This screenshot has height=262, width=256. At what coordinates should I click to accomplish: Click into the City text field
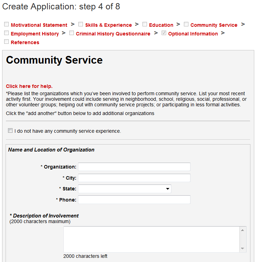134,178
